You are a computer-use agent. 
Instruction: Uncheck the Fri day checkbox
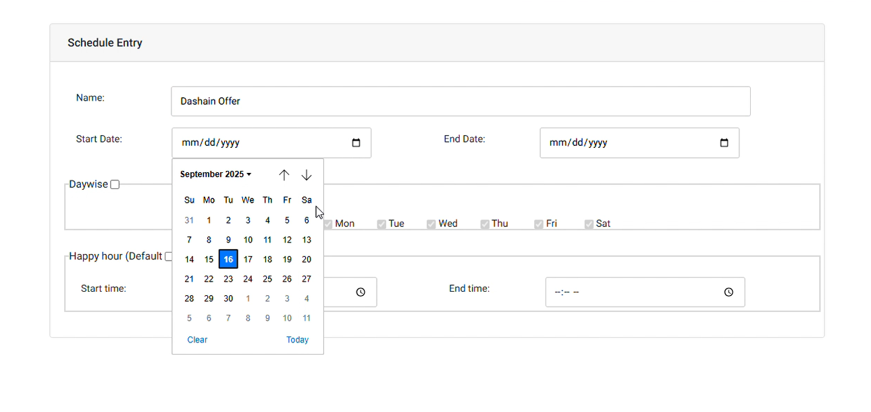(539, 223)
